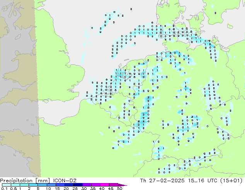Pick the legend swatch between 20 and 25

coord(69,185)
